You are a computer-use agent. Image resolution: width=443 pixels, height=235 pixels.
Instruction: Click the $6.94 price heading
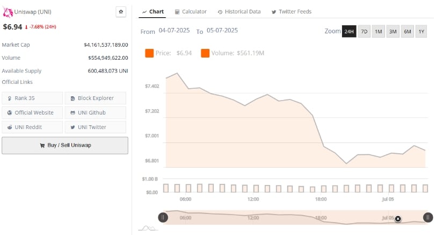click(x=12, y=27)
